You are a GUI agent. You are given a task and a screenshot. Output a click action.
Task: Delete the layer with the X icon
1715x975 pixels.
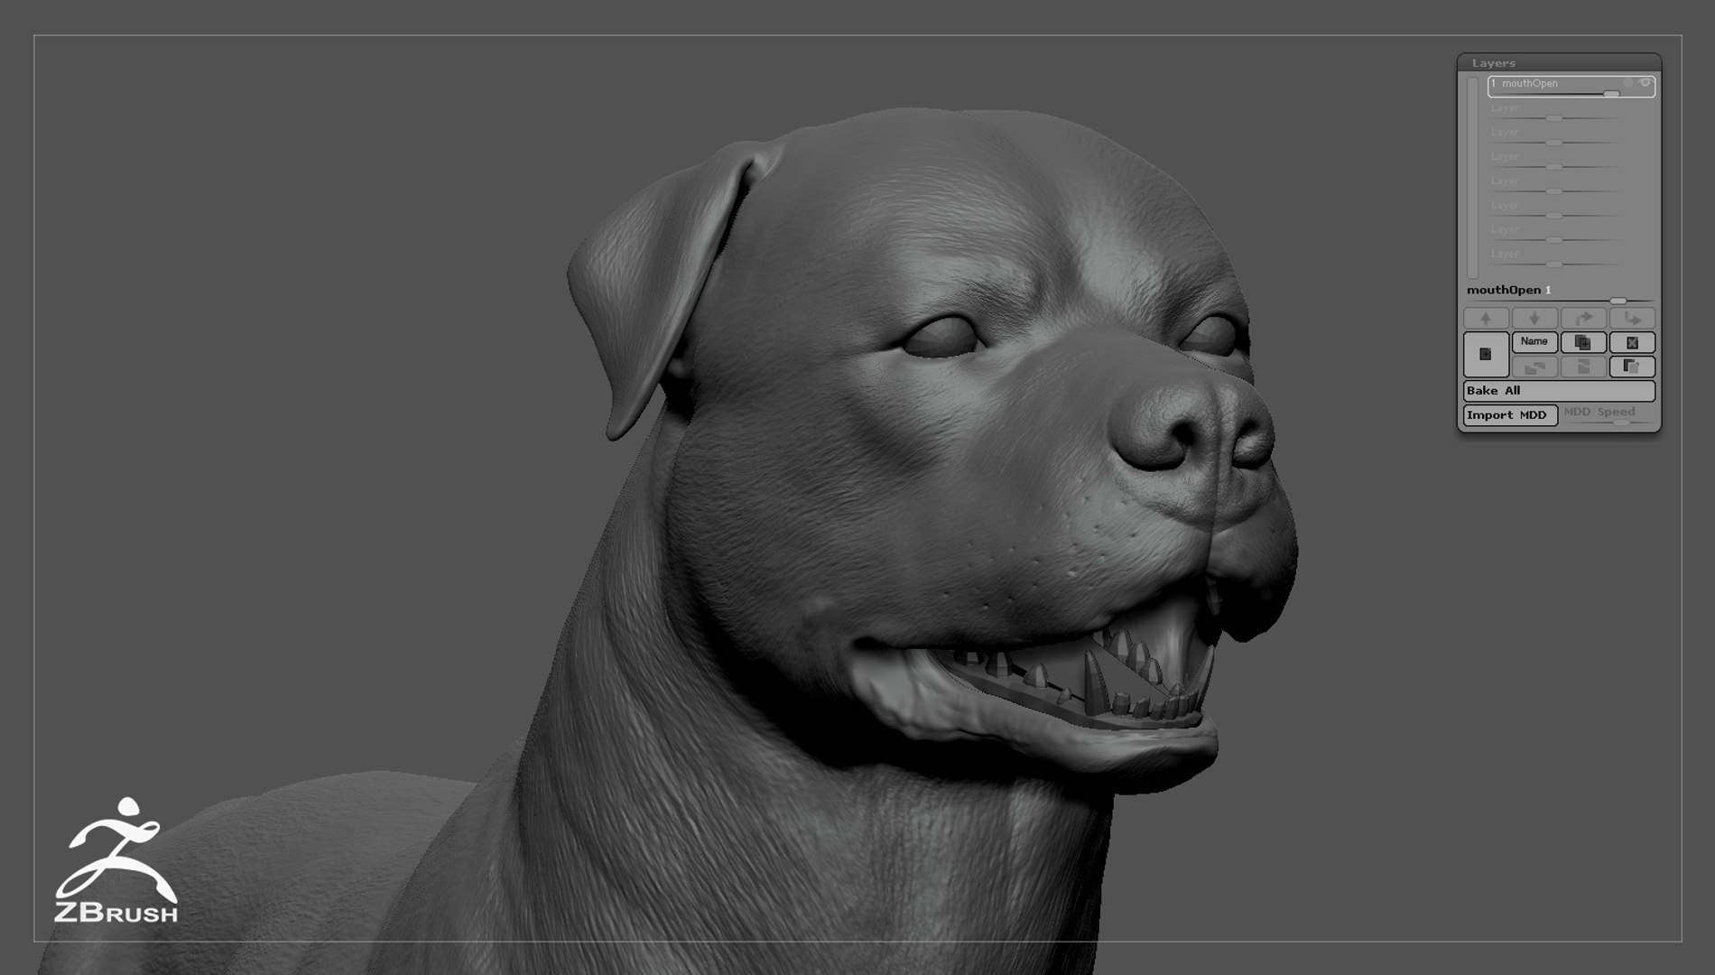[1632, 342]
